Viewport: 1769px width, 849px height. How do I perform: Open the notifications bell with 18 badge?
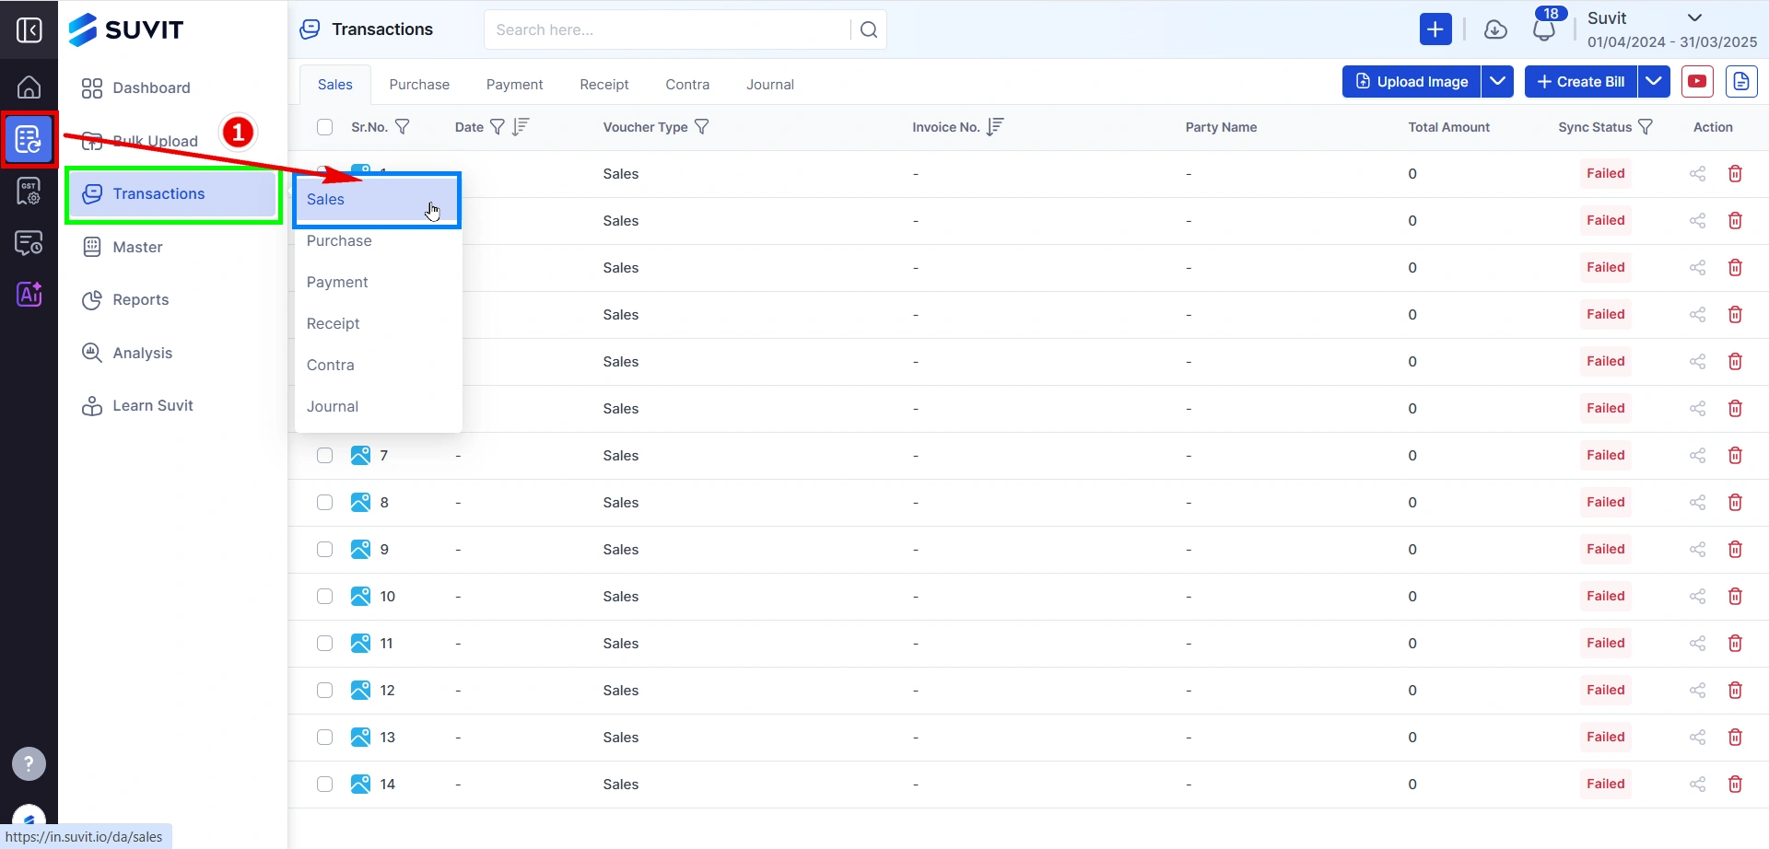pyautogui.click(x=1545, y=29)
